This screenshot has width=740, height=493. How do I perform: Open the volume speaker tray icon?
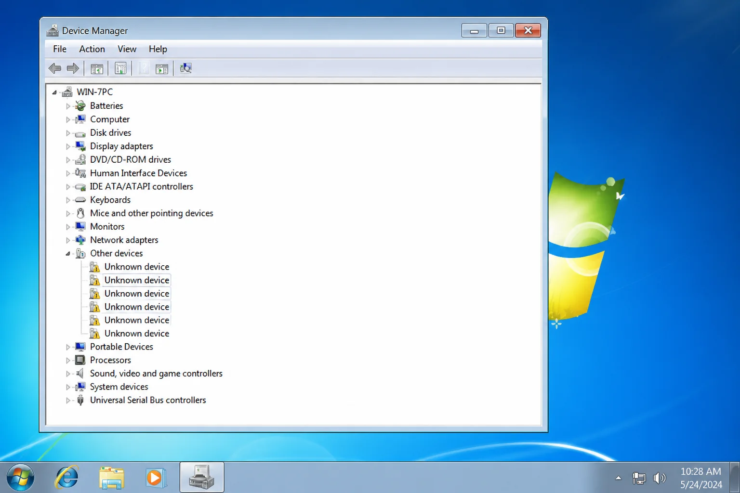pos(659,478)
